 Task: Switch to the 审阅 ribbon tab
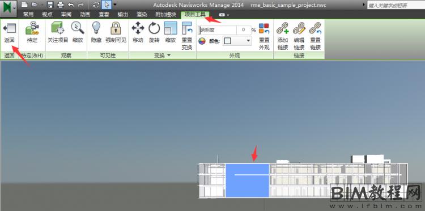(x=66, y=15)
